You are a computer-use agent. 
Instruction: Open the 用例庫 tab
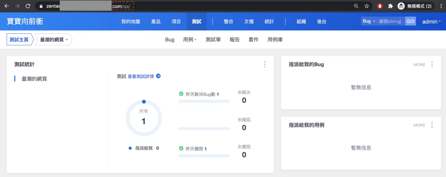pyautogui.click(x=275, y=40)
